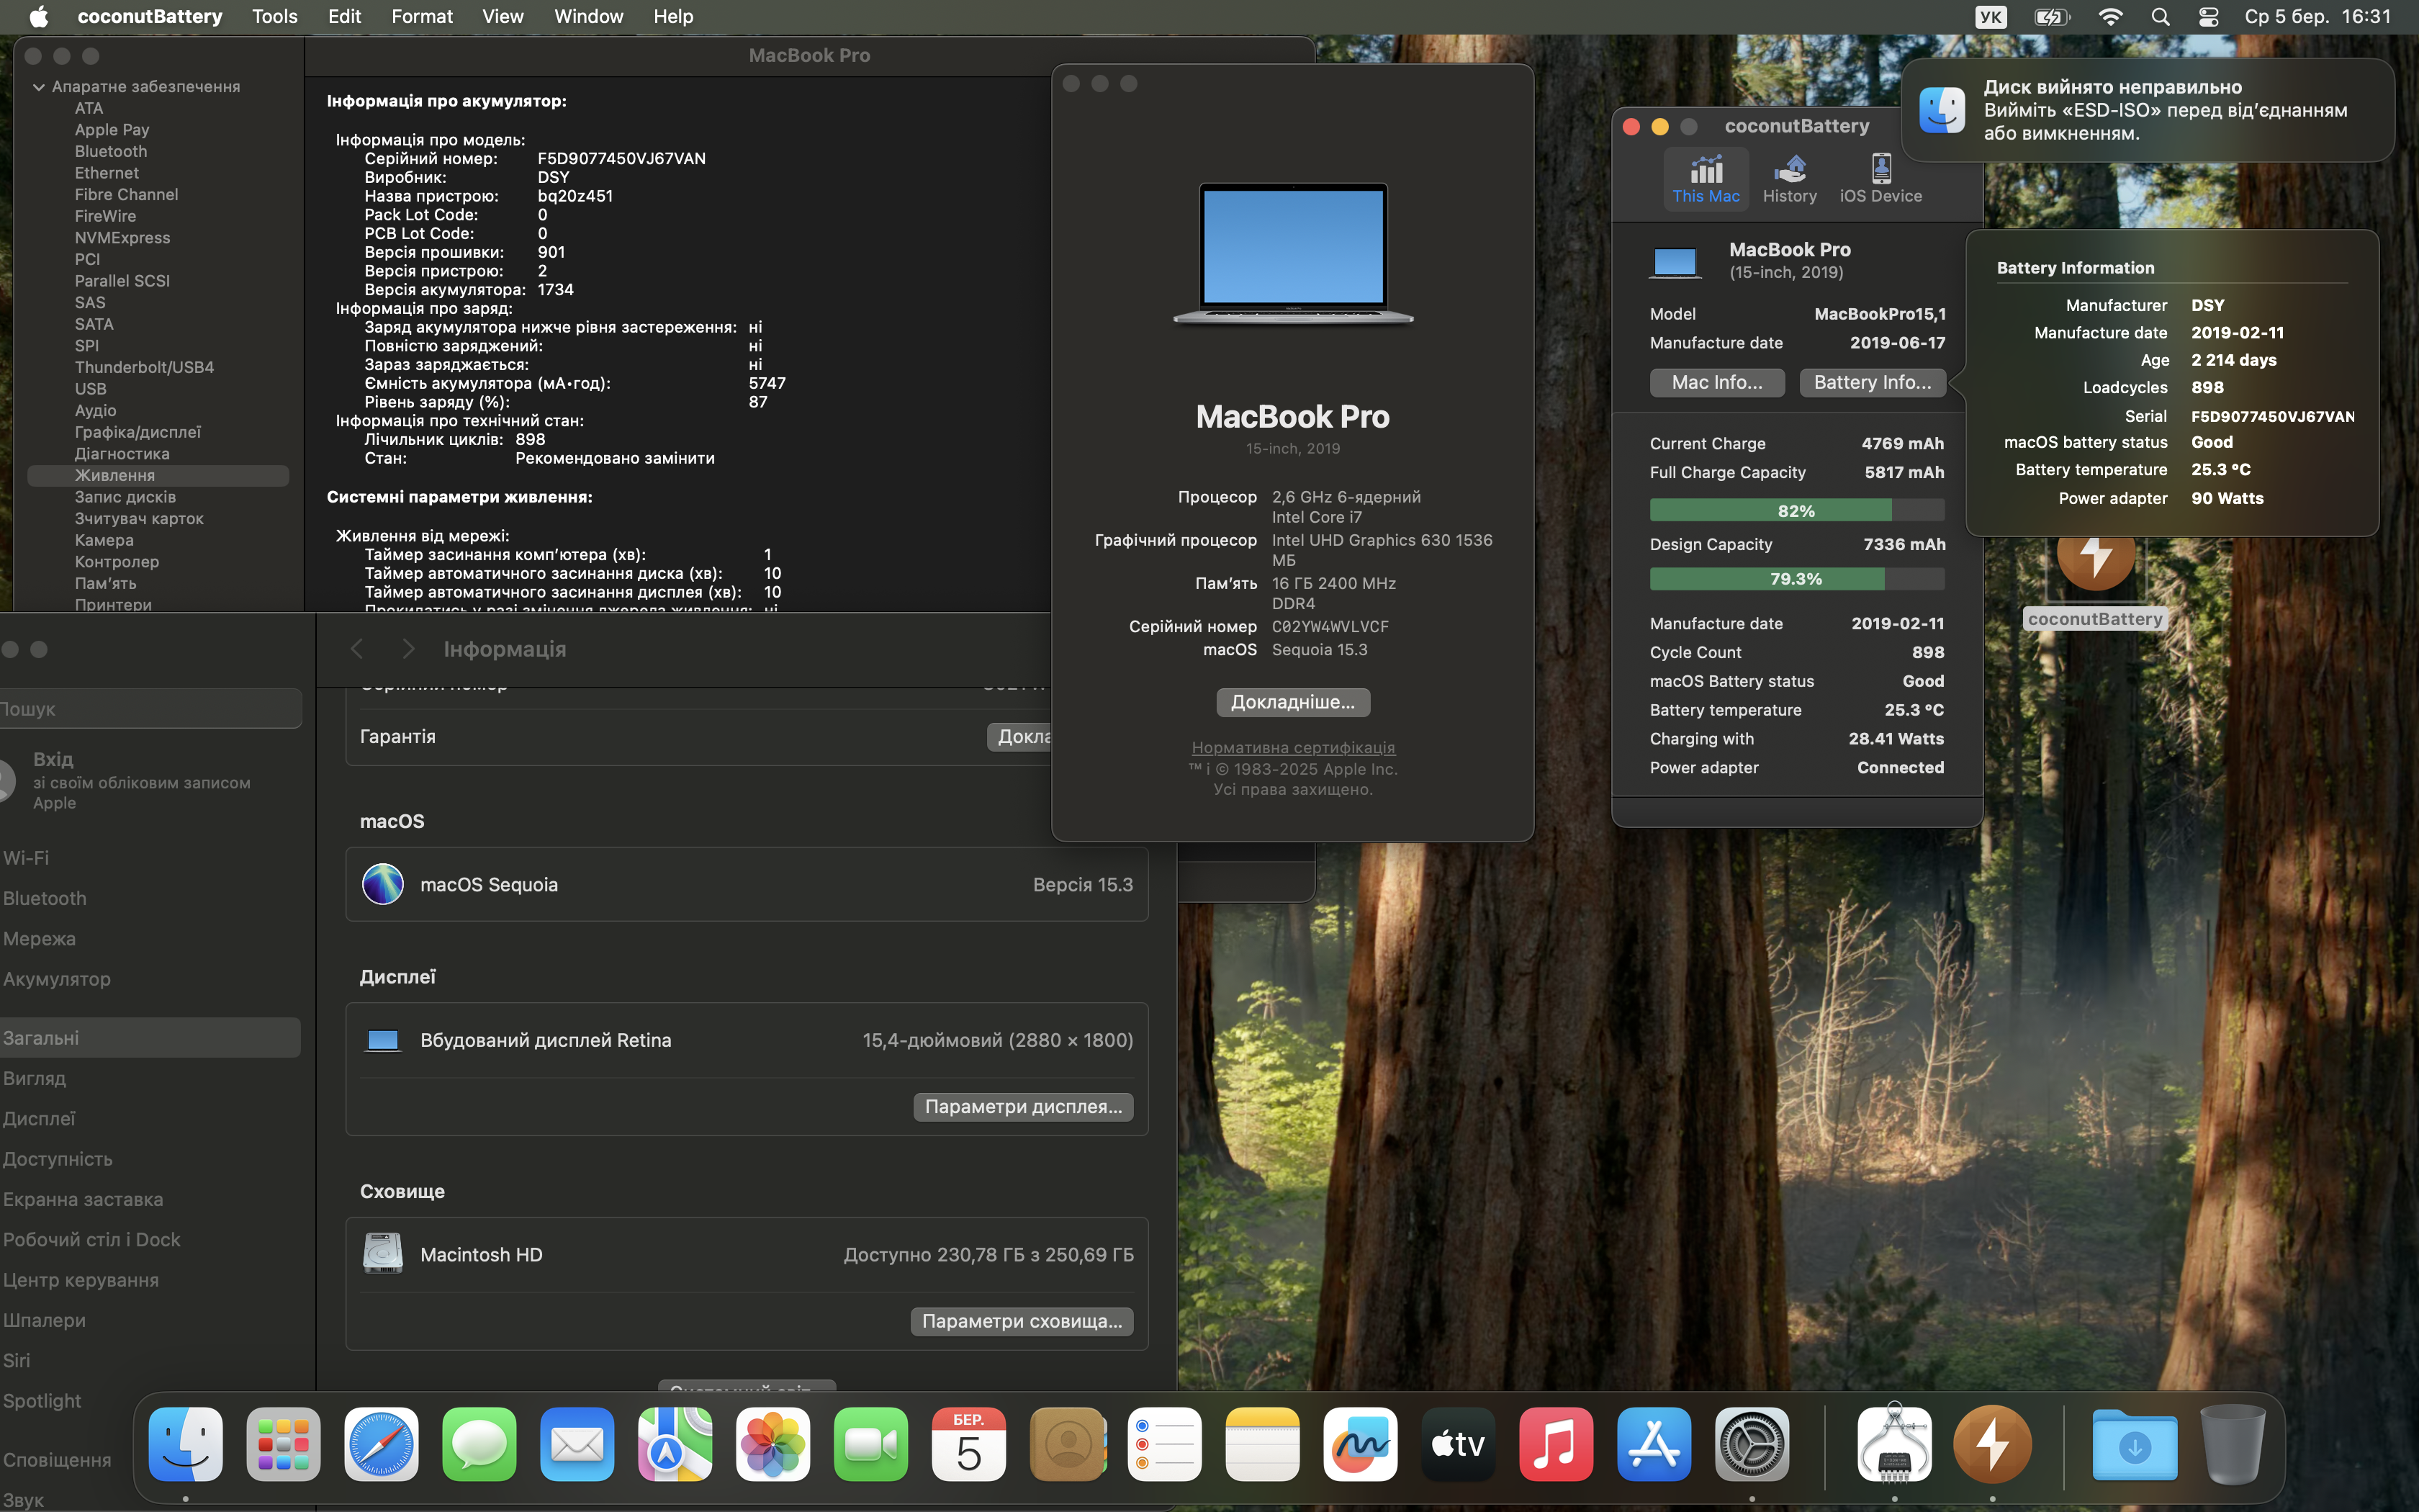Open Control Center from the menu bar
The width and height of the screenshot is (2419, 1512).
click(2209, 17)
